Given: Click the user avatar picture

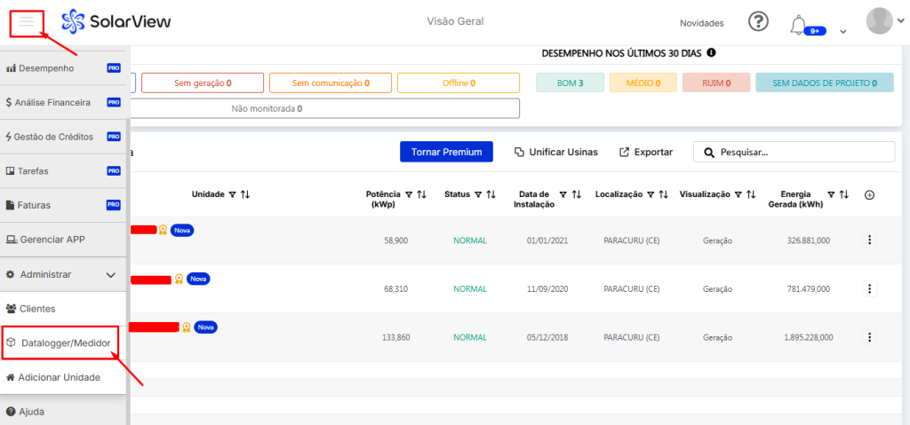Looking at the screenshot, I should click(879, 21).
